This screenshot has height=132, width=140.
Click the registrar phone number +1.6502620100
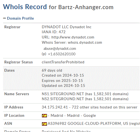62,54
